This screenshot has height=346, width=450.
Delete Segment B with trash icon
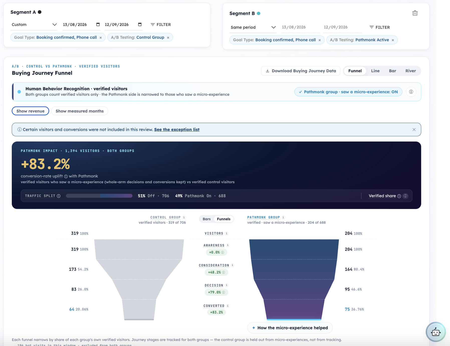(x=415, y=13)
